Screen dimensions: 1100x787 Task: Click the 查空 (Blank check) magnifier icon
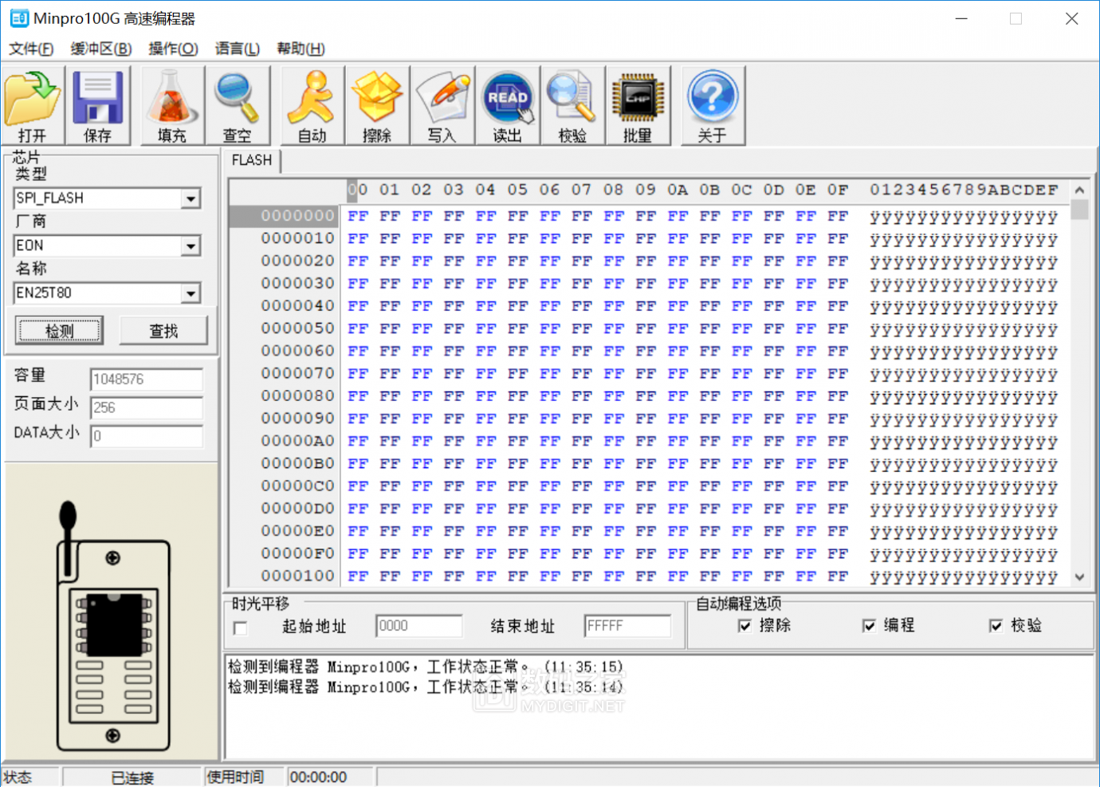pos(237,106)
